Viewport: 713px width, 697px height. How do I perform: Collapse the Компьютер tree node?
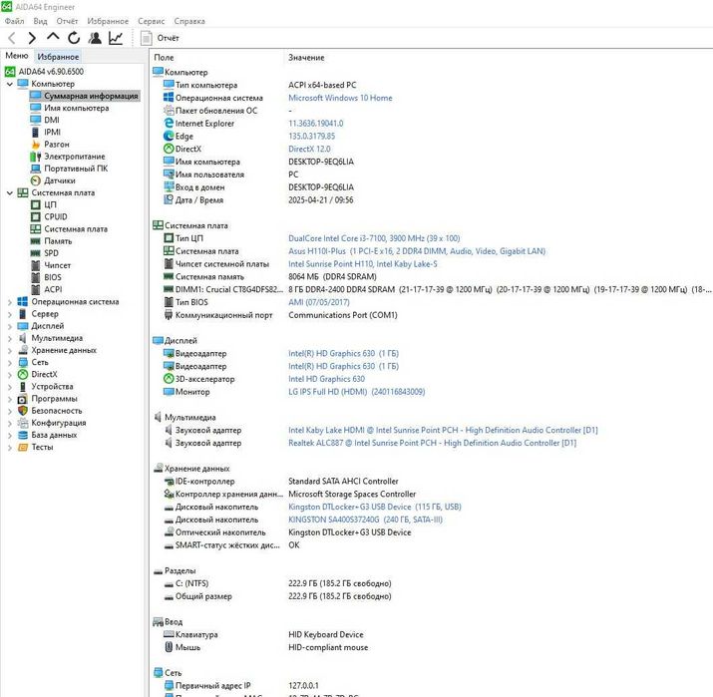tap(10, 84)
